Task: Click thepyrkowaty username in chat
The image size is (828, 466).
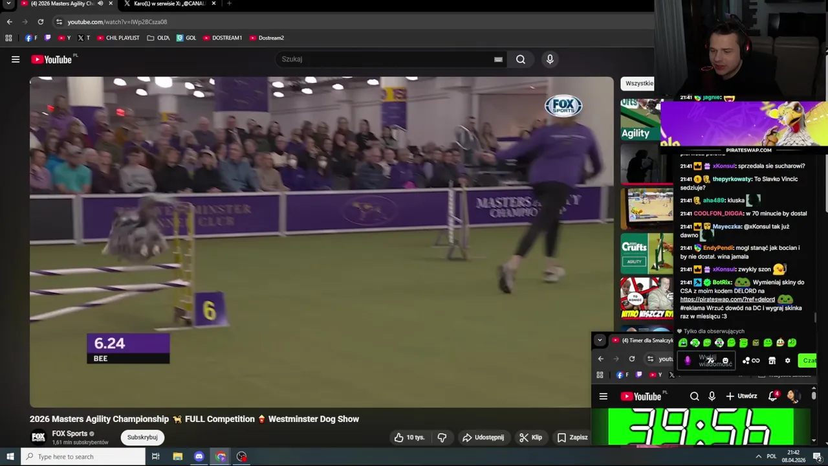Action: coord(732,179)
